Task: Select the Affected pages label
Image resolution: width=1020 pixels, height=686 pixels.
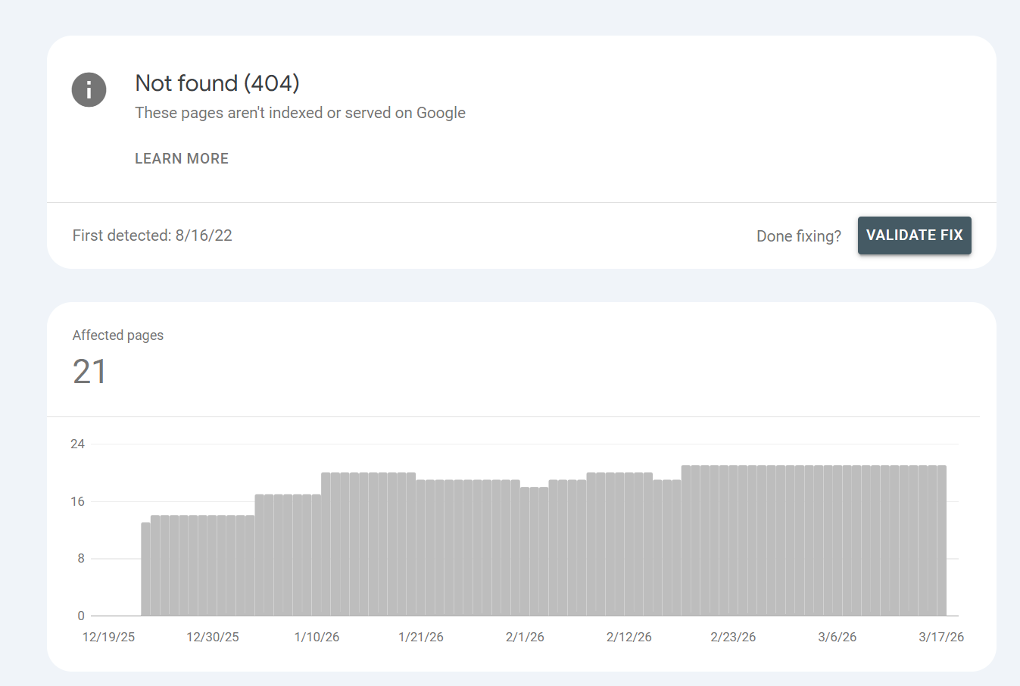Action: 117,335
